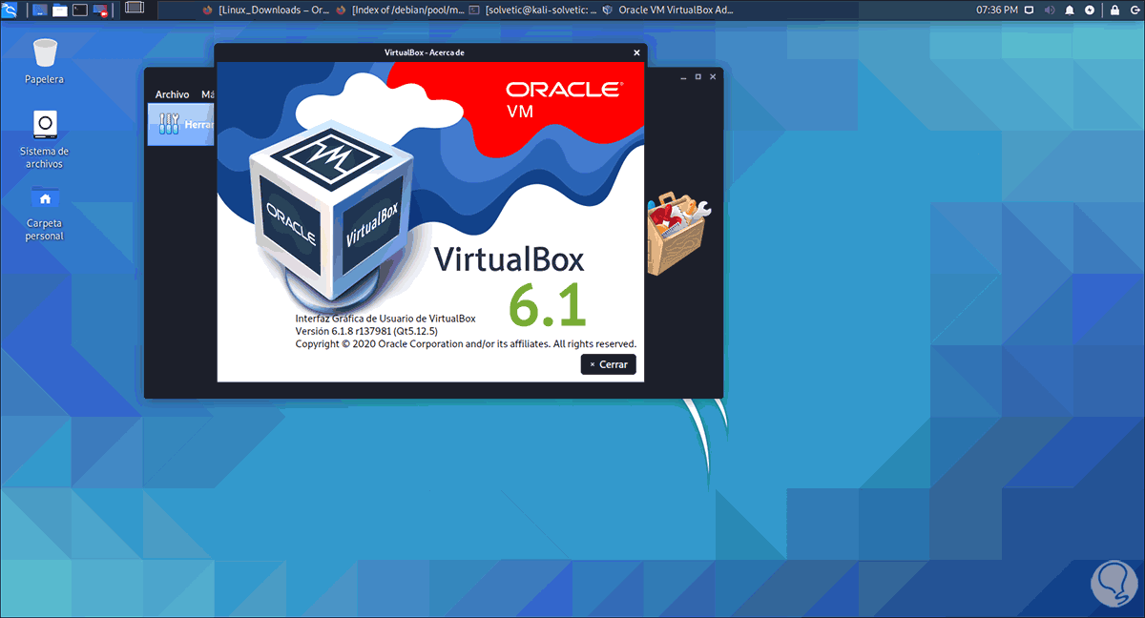Click the screen recorder panel icon
This screenshot has height=618, width=1145.
pyautogui.click(x=100, y=10)
